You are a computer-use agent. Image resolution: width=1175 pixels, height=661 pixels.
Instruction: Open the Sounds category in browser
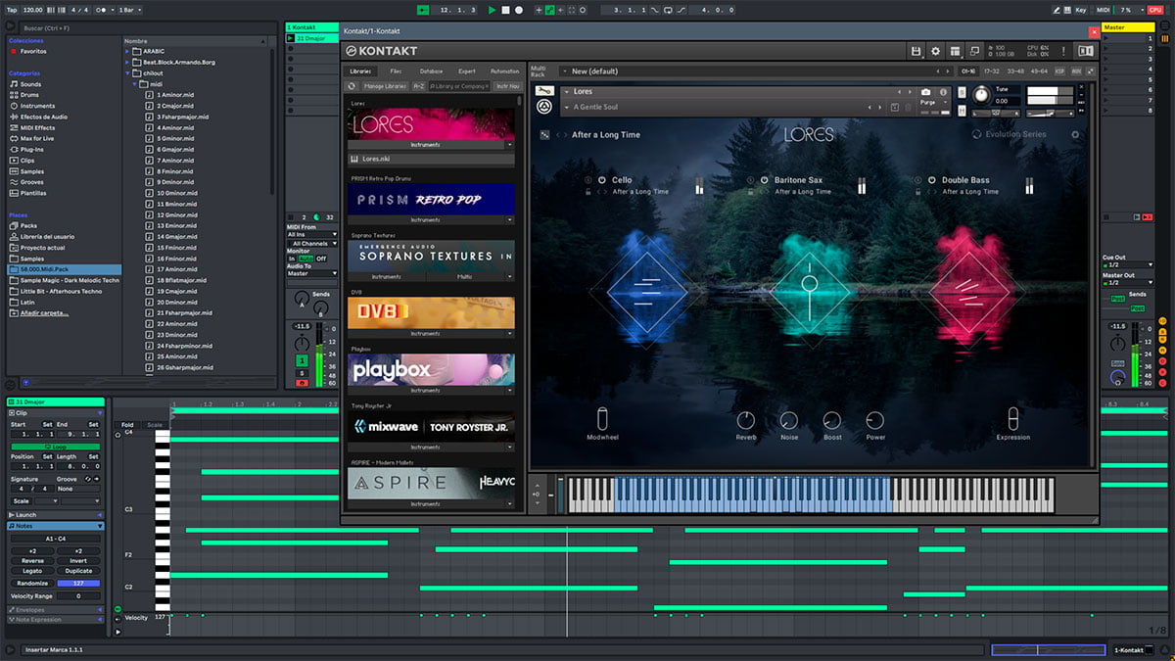click(x=30, y=84)
